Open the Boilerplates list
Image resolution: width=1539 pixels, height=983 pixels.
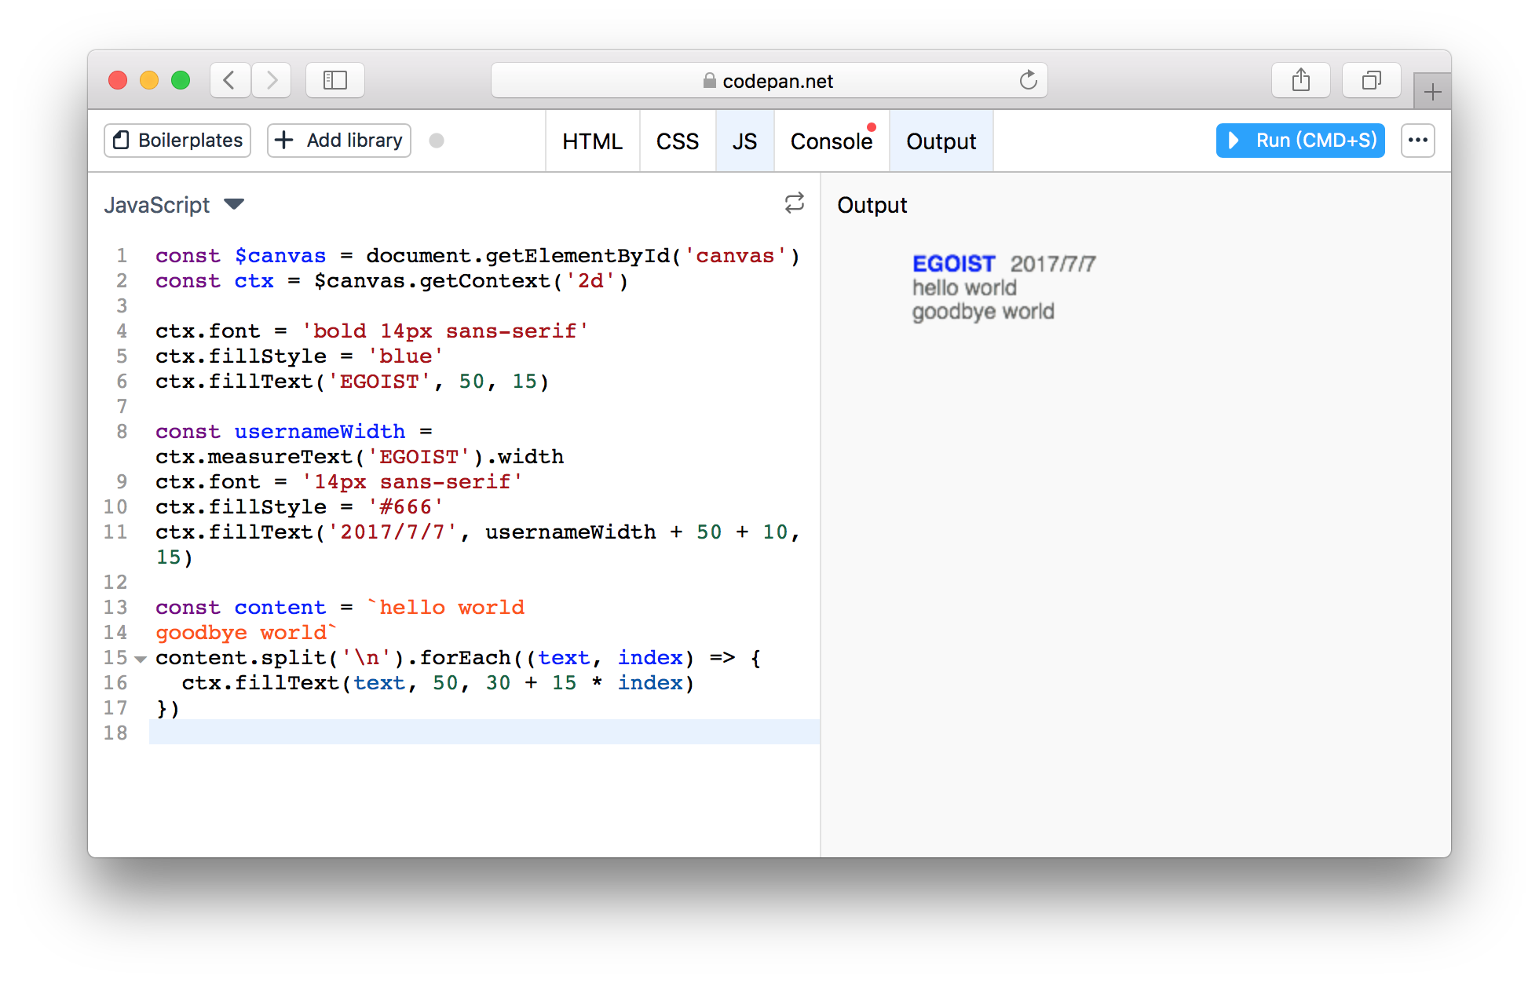click(177, 141)
